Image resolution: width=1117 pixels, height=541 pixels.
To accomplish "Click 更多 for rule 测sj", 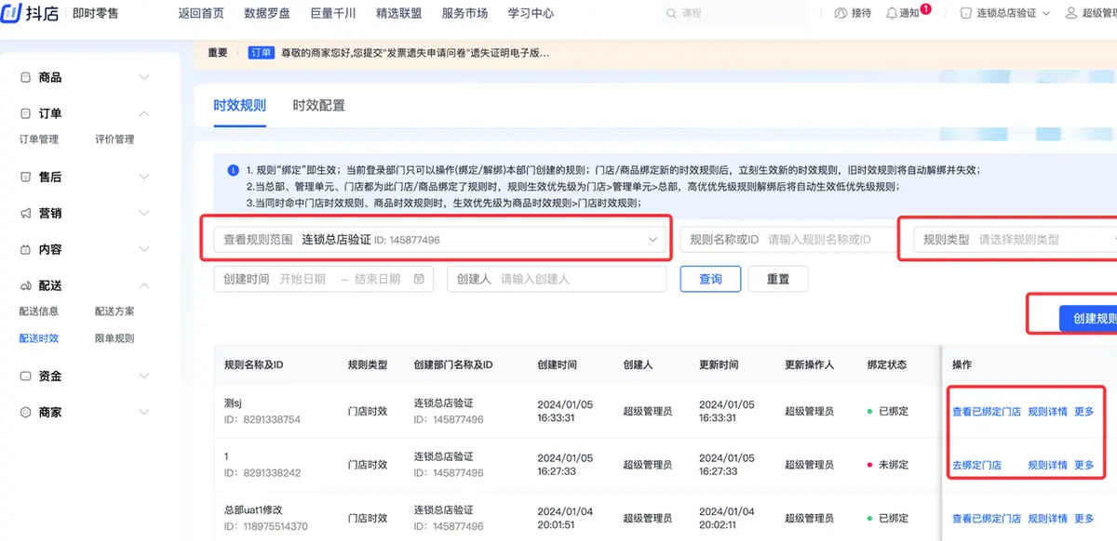I will point(1084,412).
